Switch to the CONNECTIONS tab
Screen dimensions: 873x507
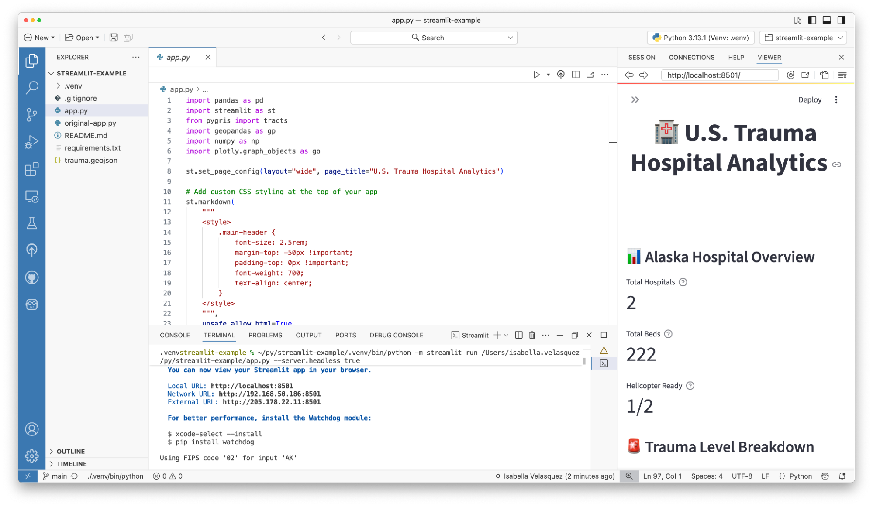tap(691, 57)
